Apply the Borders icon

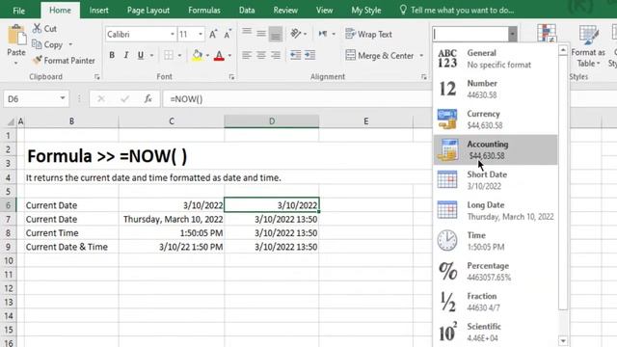169,55
